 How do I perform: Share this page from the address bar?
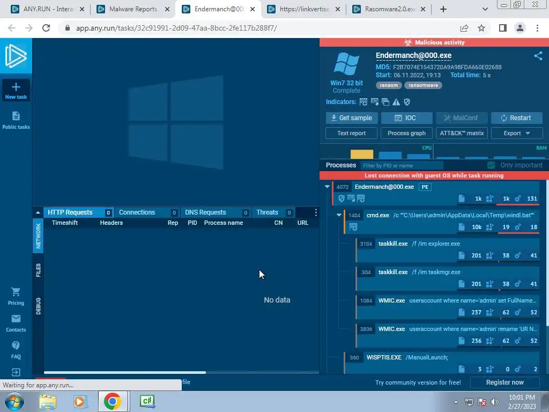464,28
